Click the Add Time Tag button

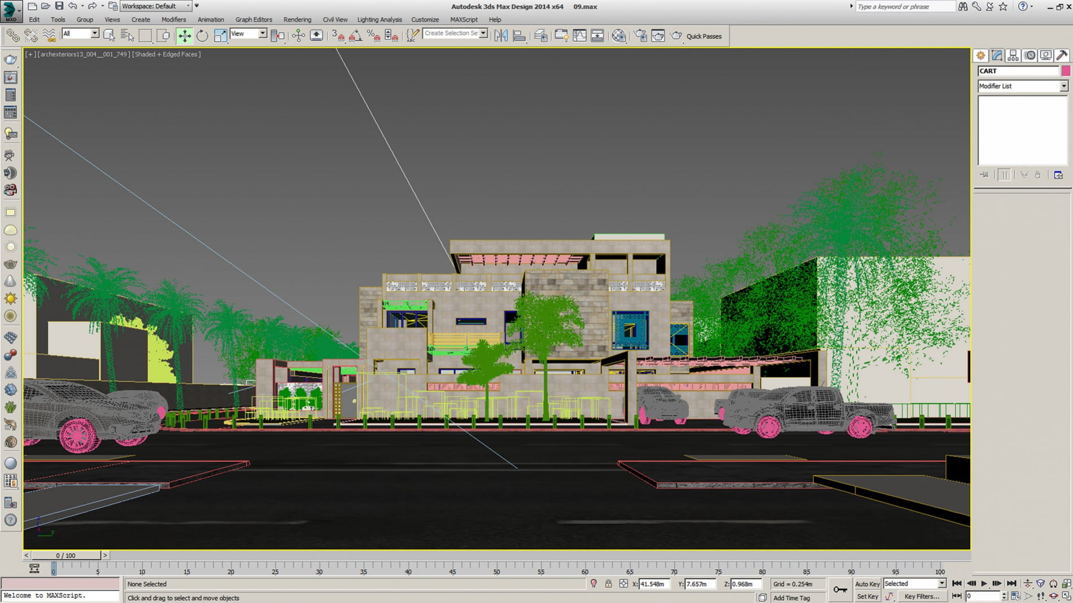point(791,598)
